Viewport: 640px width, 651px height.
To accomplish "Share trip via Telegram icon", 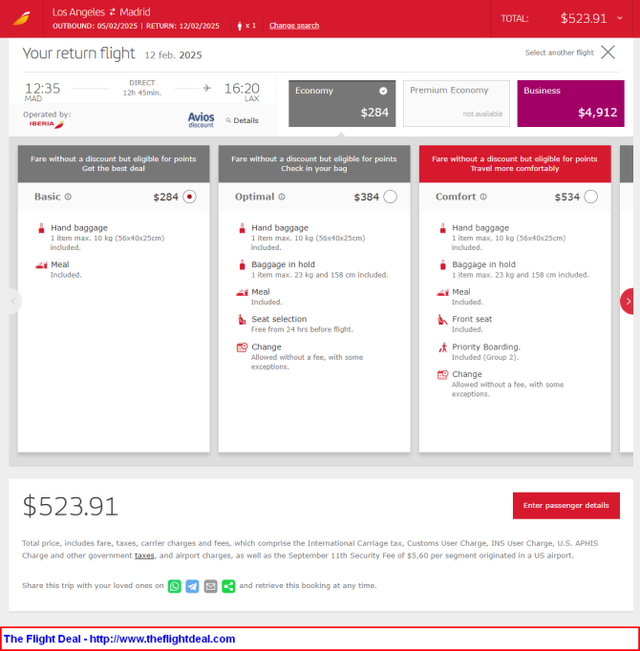I will pyautogui.click(x=192, y=586).
